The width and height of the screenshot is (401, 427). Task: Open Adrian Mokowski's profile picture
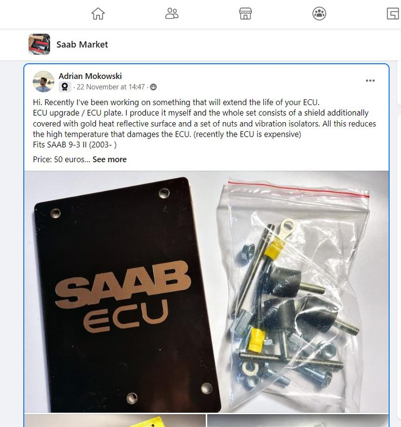(43, 82)
